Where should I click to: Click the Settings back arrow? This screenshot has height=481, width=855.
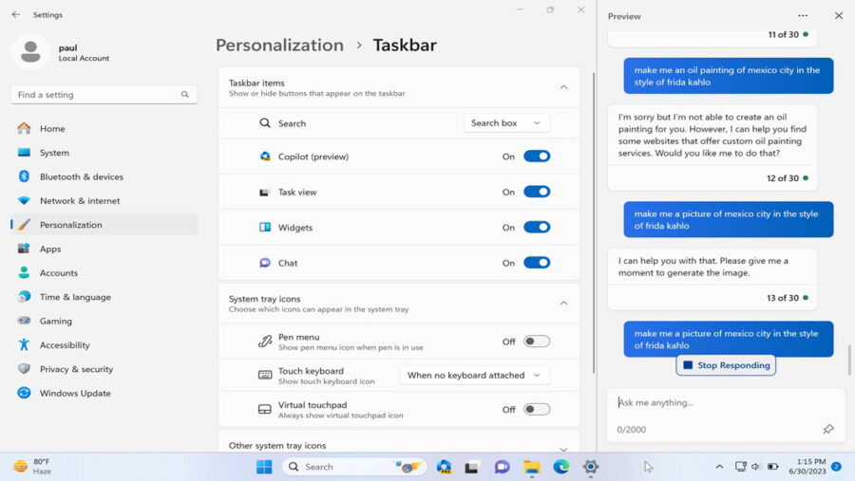15,15
